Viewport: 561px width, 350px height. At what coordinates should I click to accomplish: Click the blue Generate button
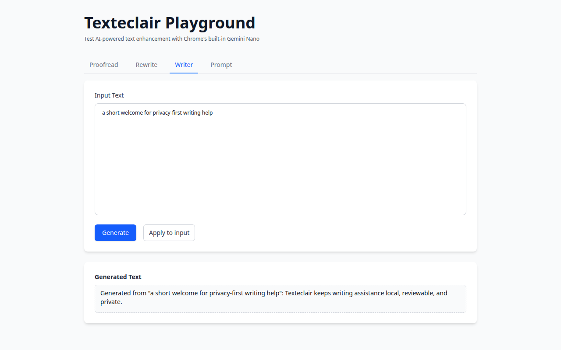(115, 233)
